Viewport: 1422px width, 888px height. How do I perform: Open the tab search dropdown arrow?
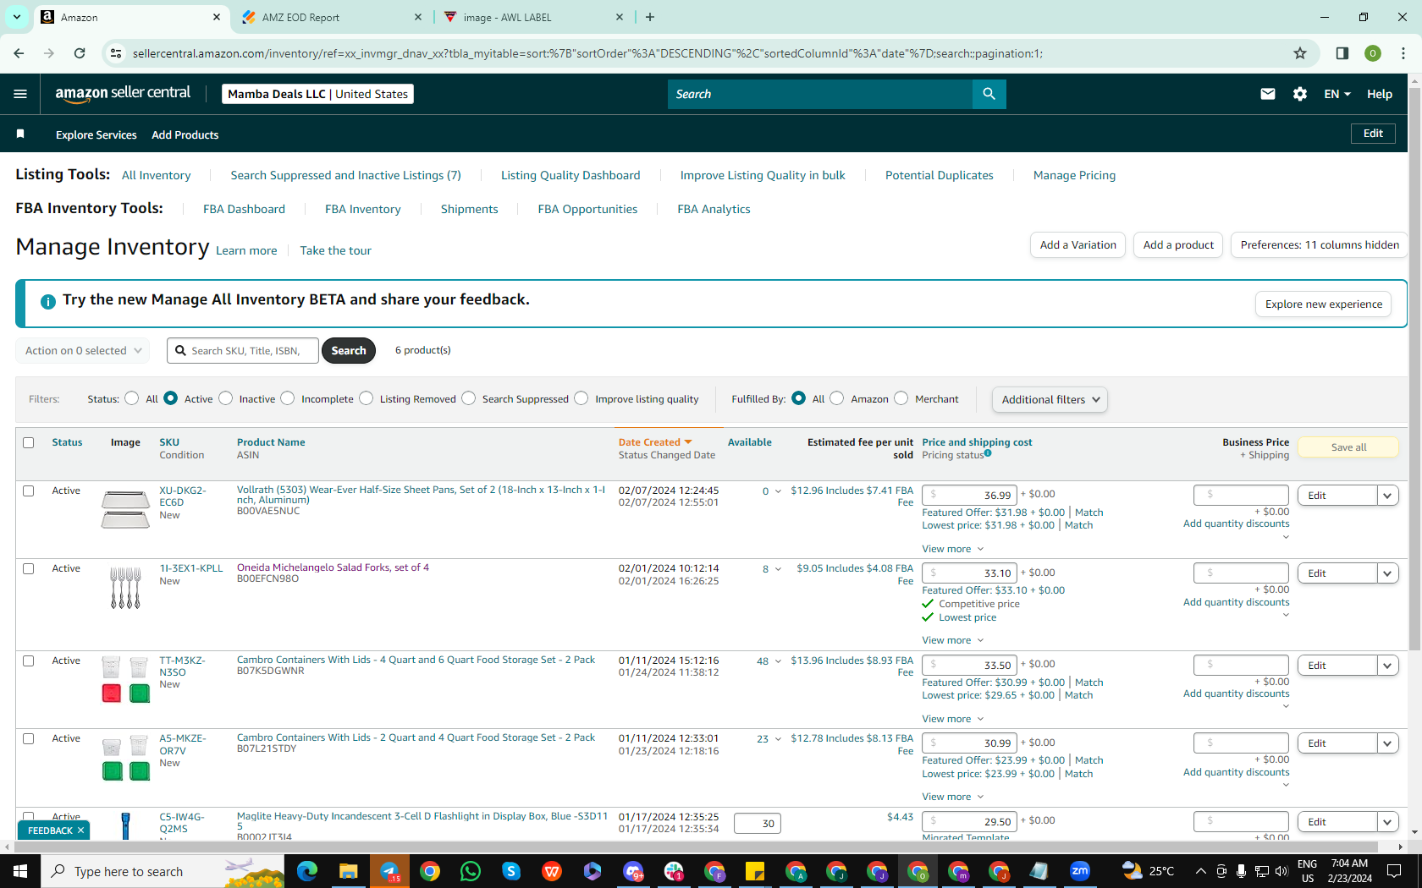(17, 17)
